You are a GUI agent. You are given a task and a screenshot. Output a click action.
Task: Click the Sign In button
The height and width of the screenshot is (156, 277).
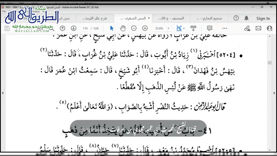pos(263,18)
